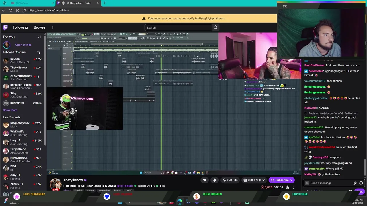Click the browser workspaces icon before tabs
This screenshot has height=206, width=367.
pyautogui.click(x=4, y=3)
